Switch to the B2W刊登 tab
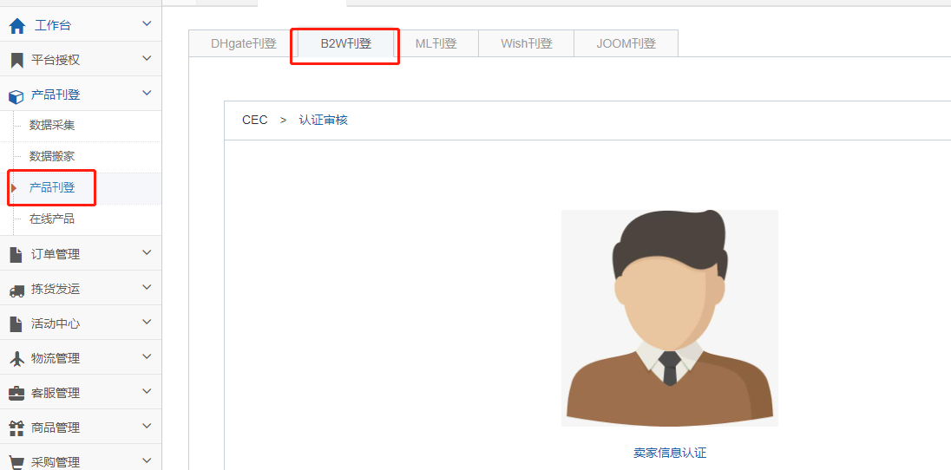This screenshot has width=951, height=470. point(345,43)
